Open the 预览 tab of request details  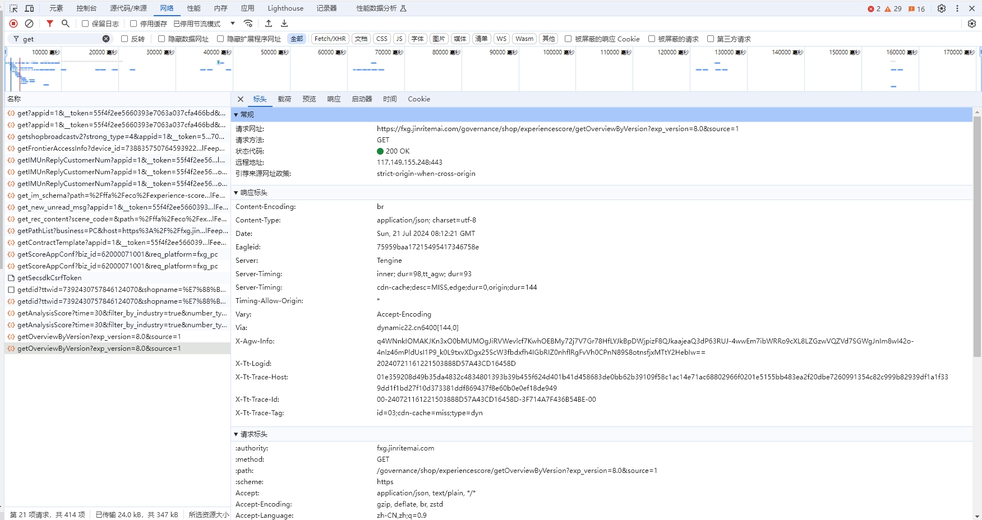309,99
